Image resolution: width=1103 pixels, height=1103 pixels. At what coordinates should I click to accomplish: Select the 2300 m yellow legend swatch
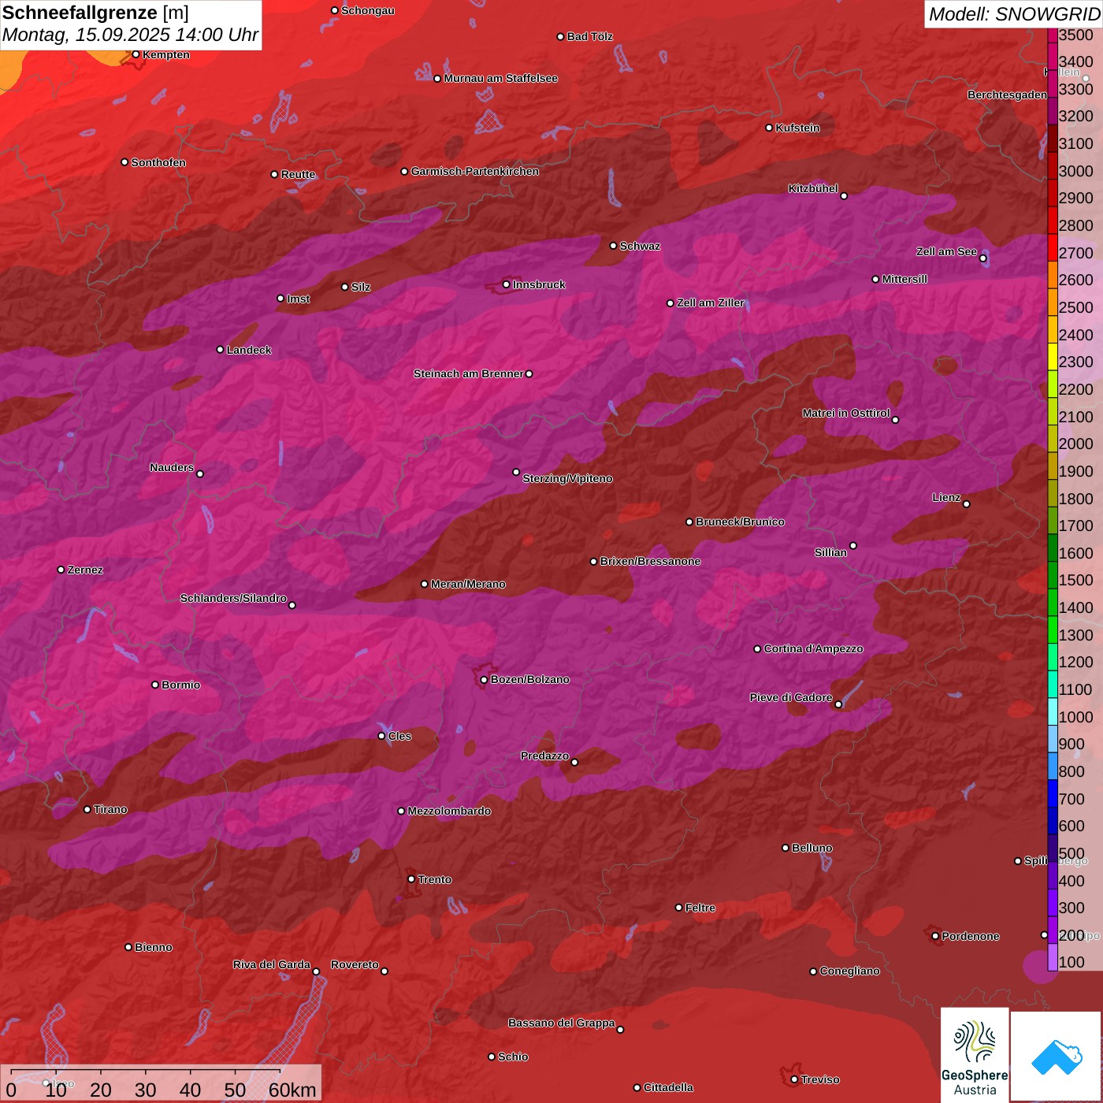[1053, 356]
